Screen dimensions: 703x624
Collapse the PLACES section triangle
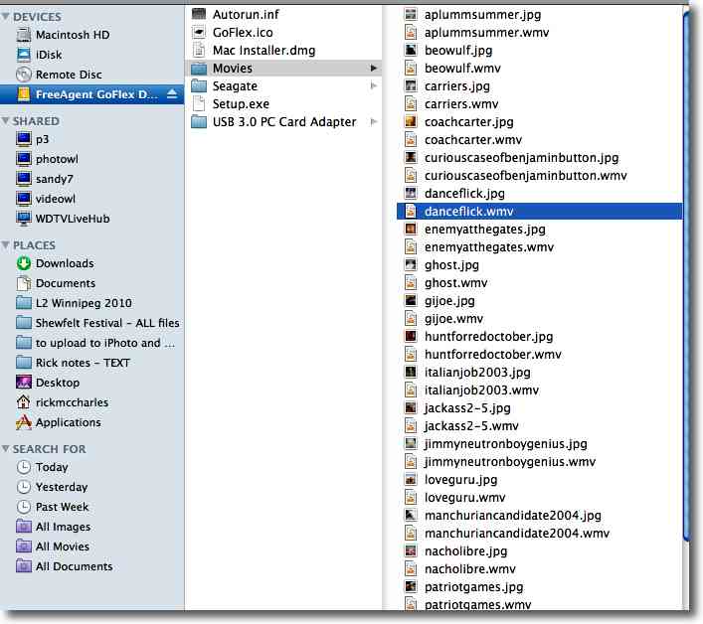point(6,245)
